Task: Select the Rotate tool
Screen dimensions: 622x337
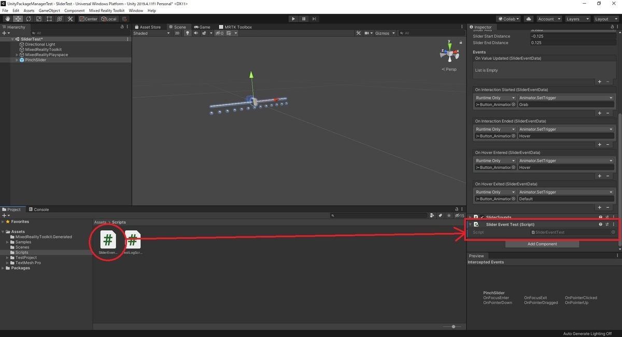Action: [x=28, y=19]
